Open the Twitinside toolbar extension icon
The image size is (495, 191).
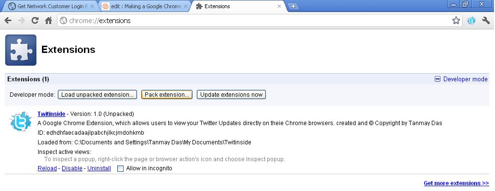[x=471, y=21]
